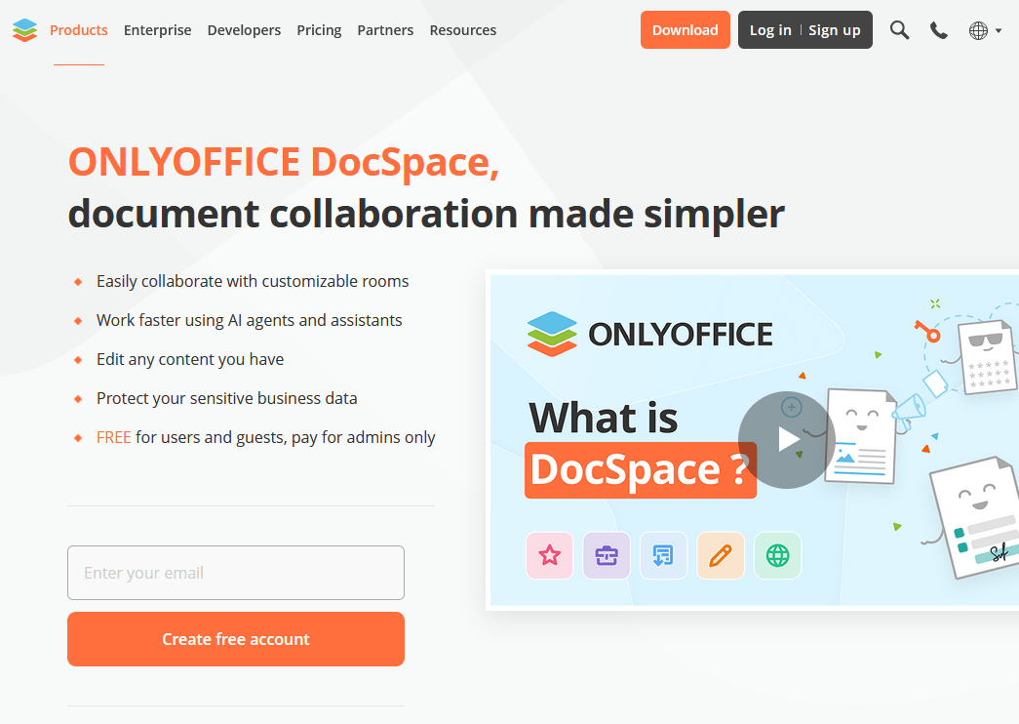This screenshot has height=724, width=1019.
Task: Click the pink star icon in video
Action: click(550, 555)
